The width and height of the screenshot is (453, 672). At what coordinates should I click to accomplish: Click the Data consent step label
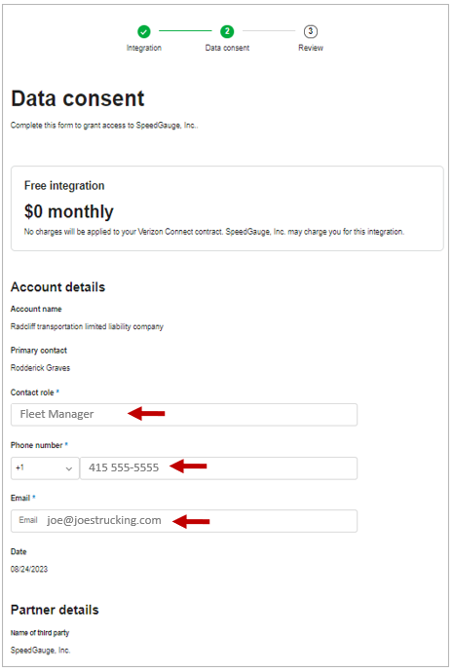pos(227,48)
